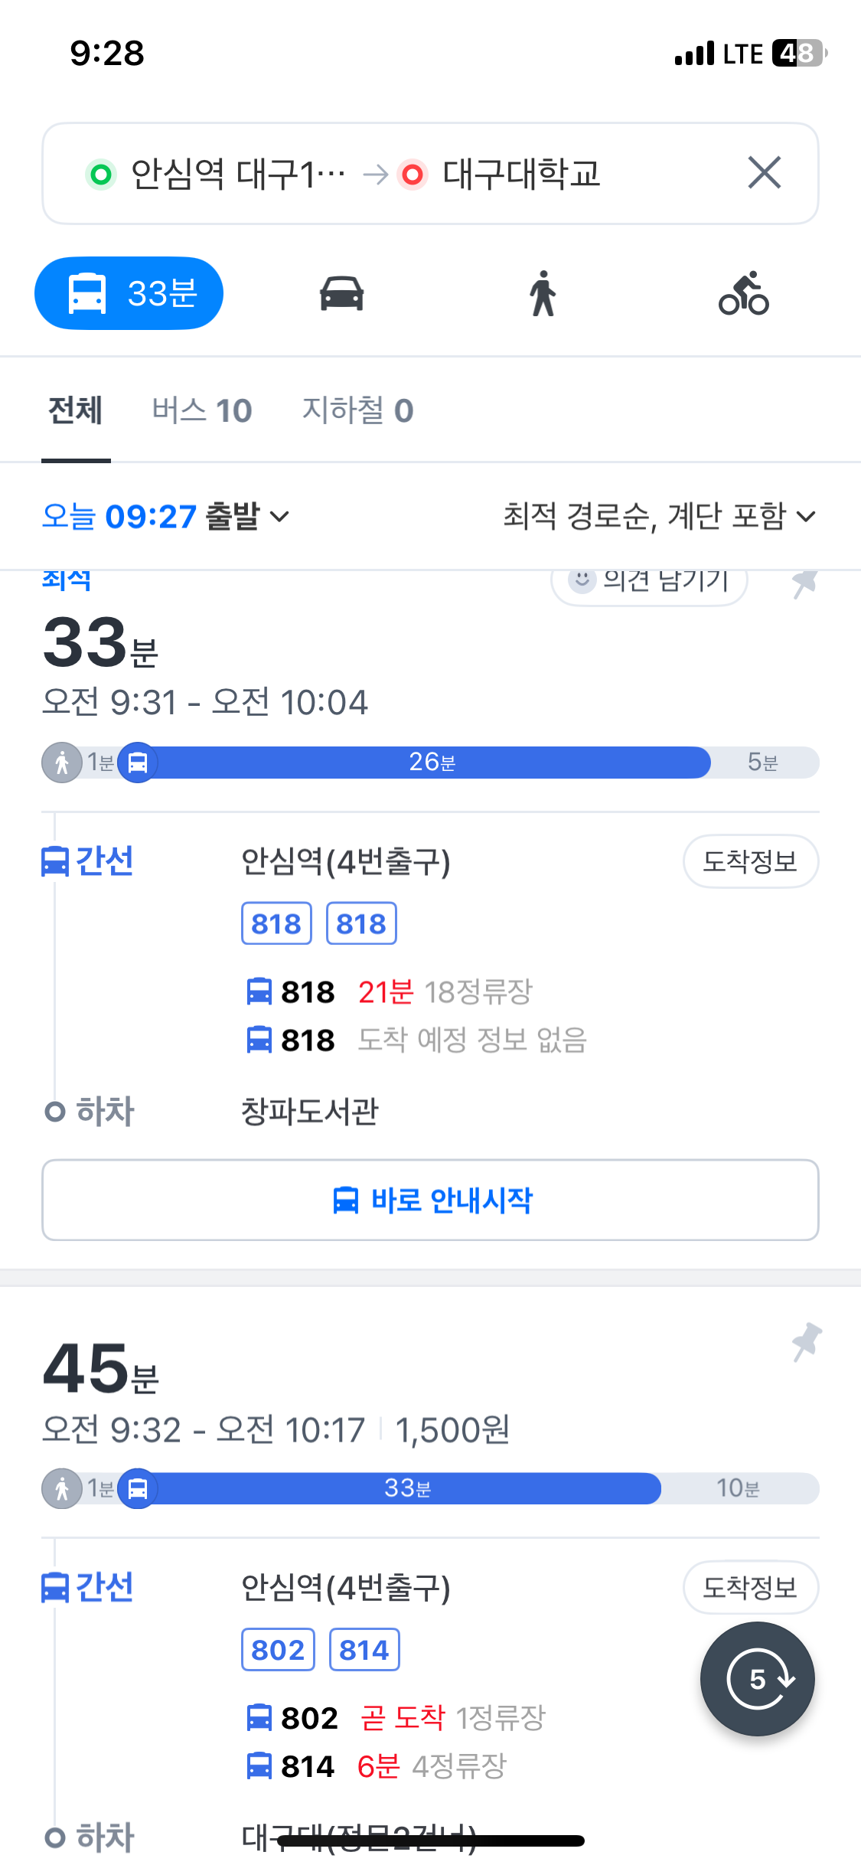Pin the 45분 route

click(806, 1341)
